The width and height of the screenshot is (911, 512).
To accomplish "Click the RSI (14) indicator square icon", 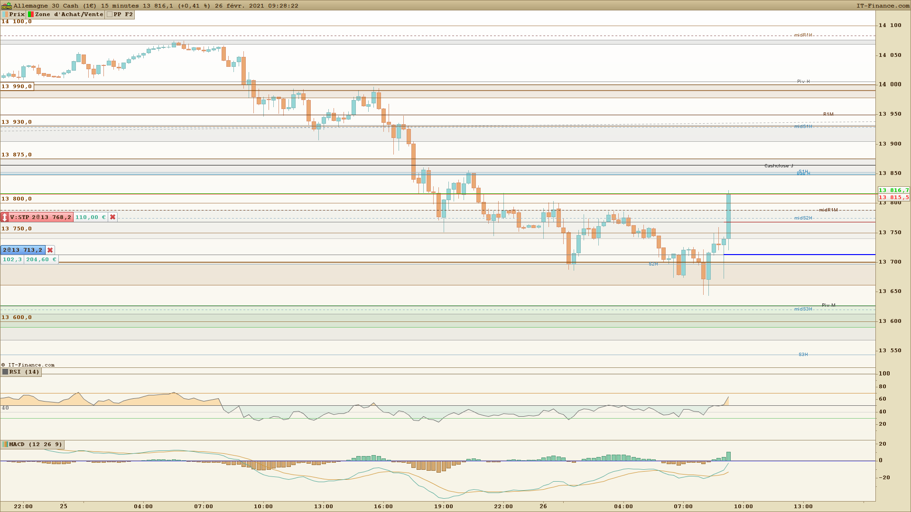I will click(x=5, y=372).
